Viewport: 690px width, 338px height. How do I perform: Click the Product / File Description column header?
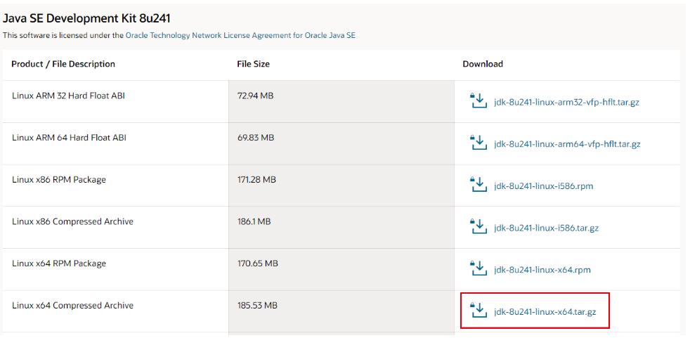(x=63, y=64)
